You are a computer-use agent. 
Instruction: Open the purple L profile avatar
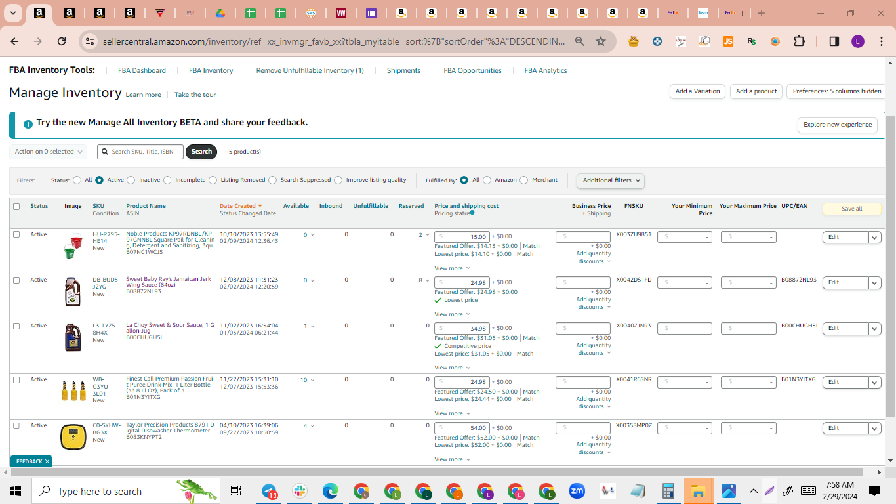pos(858,41)
